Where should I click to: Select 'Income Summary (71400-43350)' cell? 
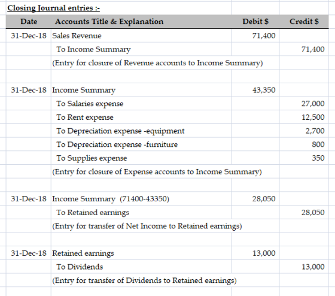point(111,199)
